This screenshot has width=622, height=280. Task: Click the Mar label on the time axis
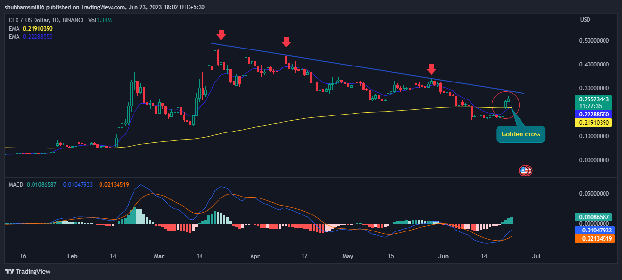coord(158,256)
